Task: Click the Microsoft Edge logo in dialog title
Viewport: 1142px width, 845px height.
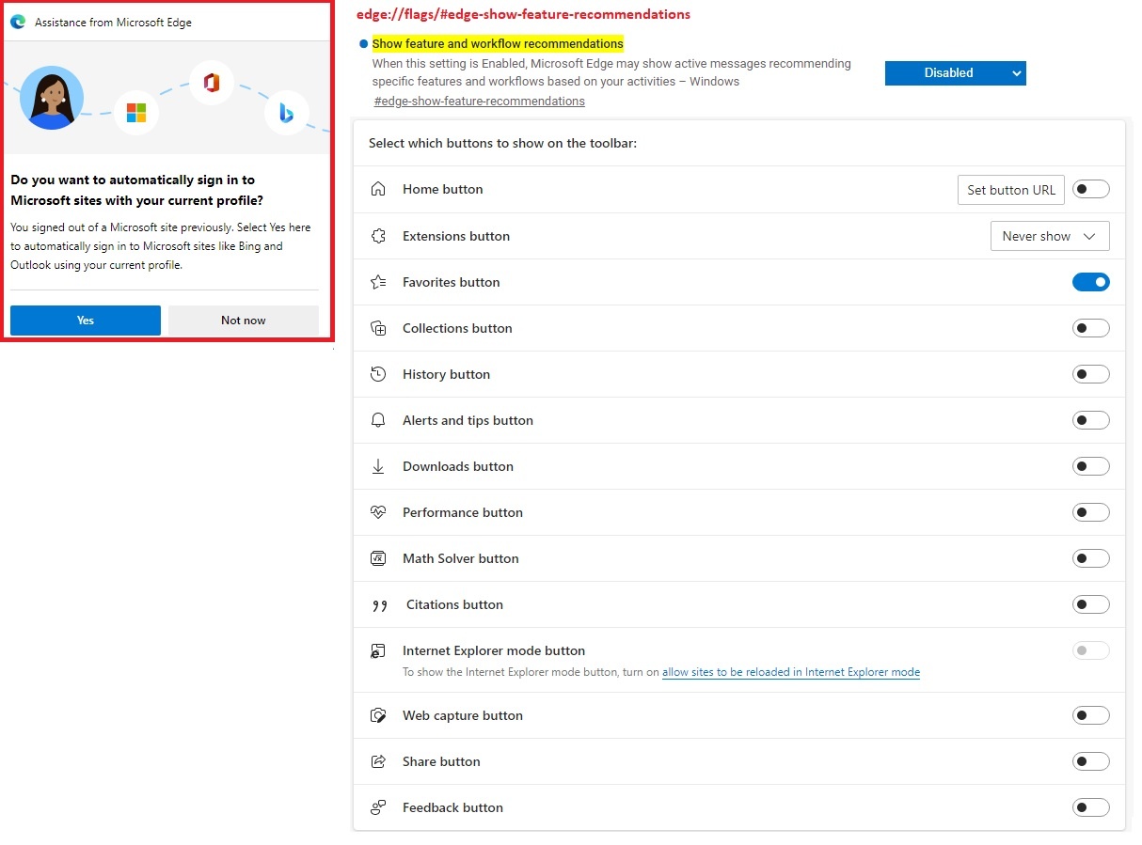Action: coord(18,22)
